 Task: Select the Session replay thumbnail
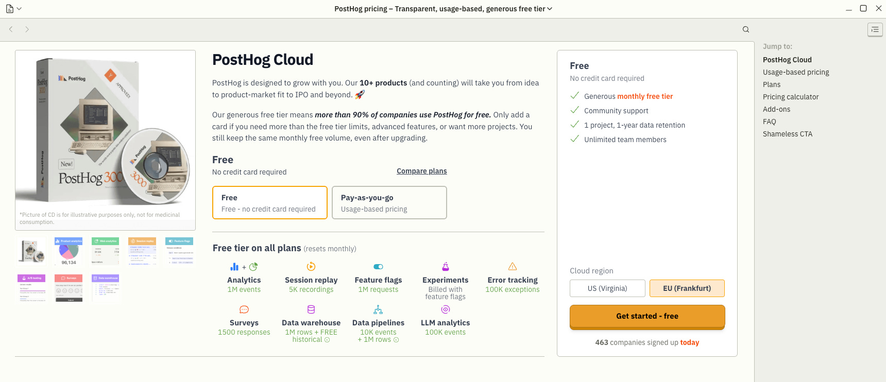(142, 251)
